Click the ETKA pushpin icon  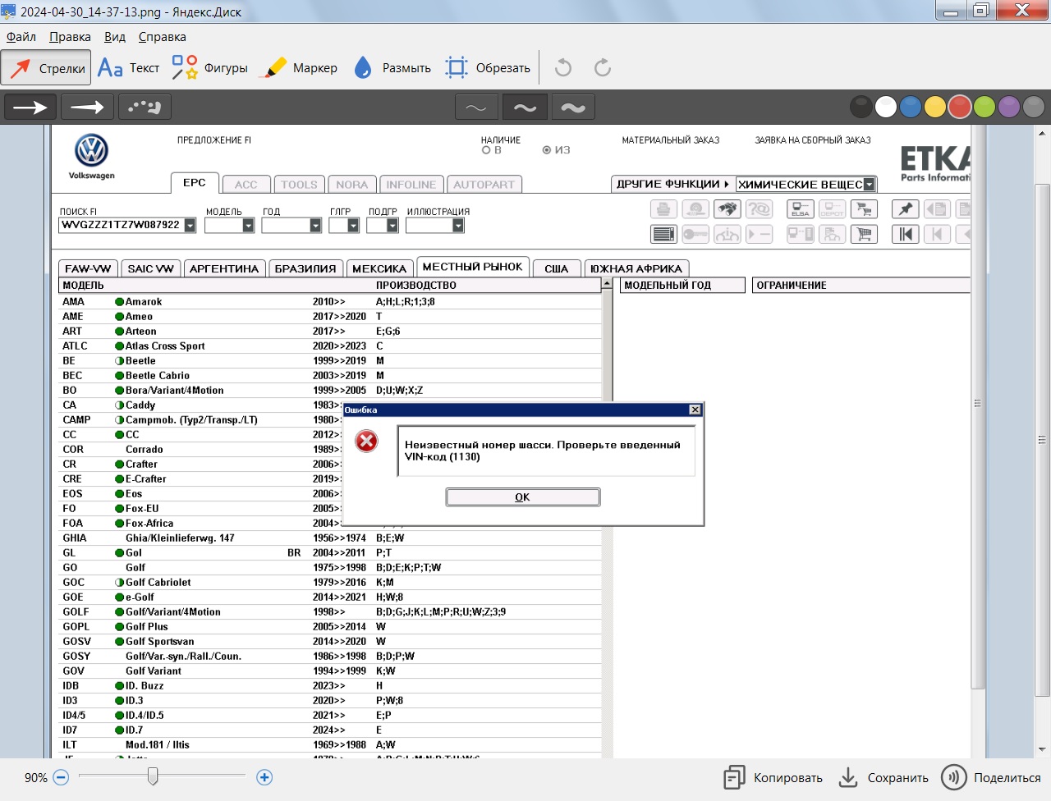[905, 209]
